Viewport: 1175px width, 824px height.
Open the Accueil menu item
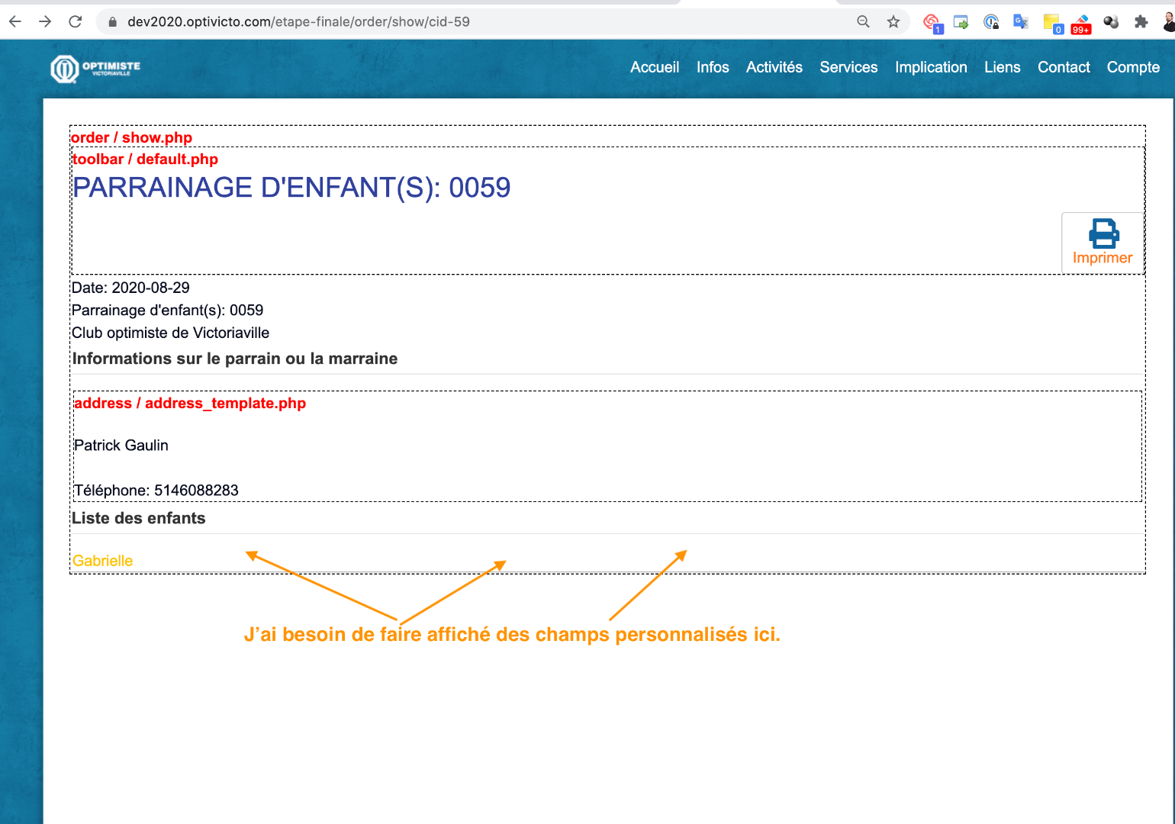[655, 67]
